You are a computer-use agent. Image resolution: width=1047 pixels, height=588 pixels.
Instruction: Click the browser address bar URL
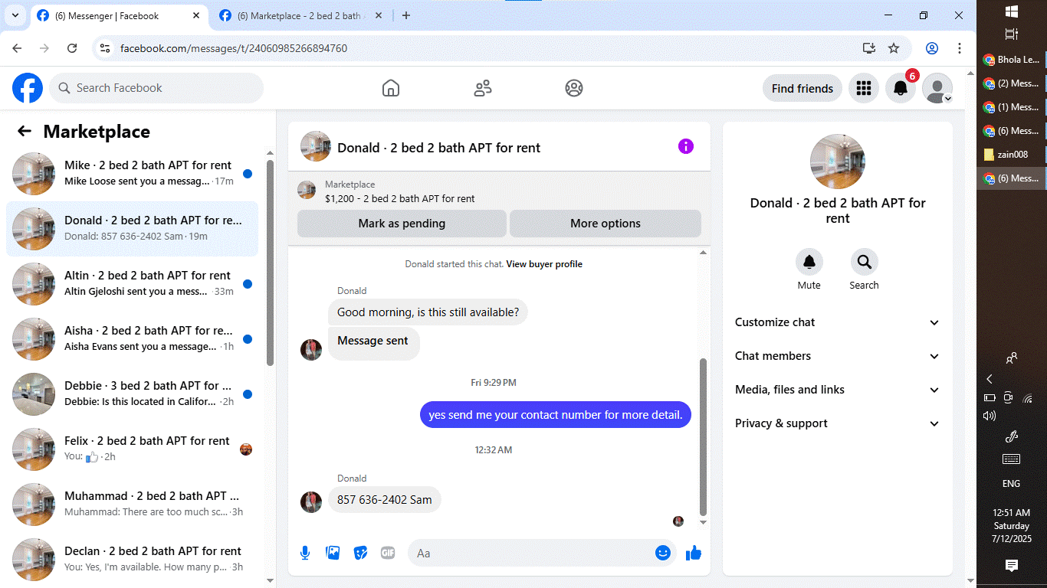(x=234, y=48)
